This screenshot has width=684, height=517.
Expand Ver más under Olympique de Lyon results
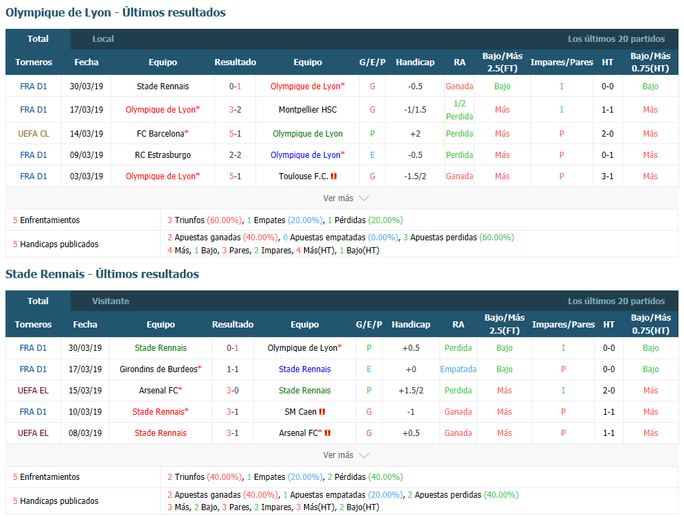coord(345,198)
